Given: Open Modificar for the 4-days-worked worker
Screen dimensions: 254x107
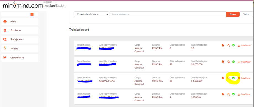Looking at the screenshot, I should tap(244, 95).
